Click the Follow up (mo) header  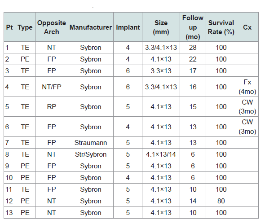193,27
